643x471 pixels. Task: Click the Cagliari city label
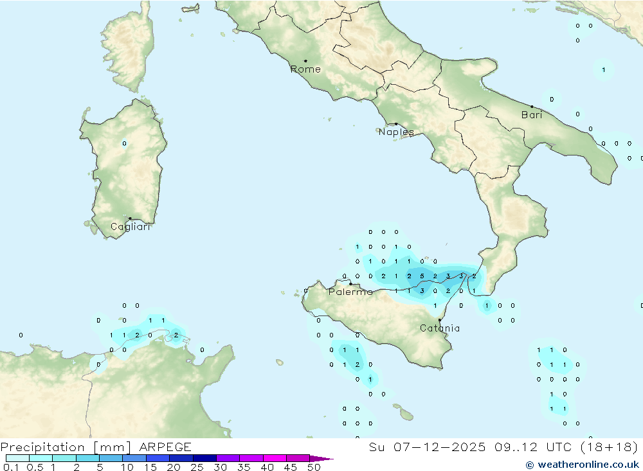[131, 227]
